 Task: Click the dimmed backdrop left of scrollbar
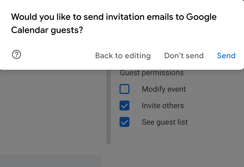pyautogui.click(x=52, y=110)
